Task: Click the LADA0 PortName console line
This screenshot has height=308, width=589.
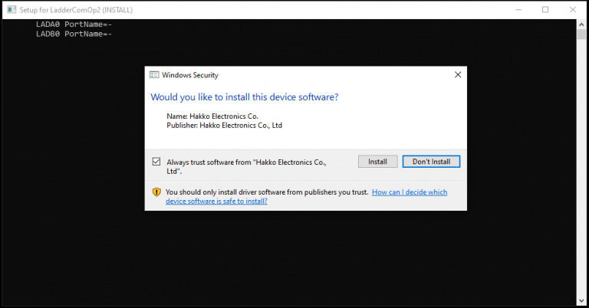Action: 74,25
